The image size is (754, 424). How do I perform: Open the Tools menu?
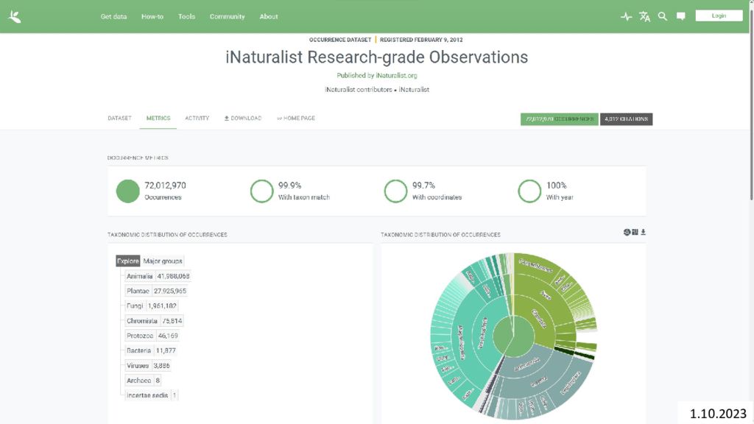point(186,16)
